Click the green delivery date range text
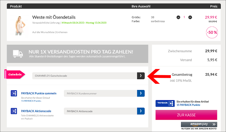This screenshot has height=132, width=226. [x=84, y=23]
